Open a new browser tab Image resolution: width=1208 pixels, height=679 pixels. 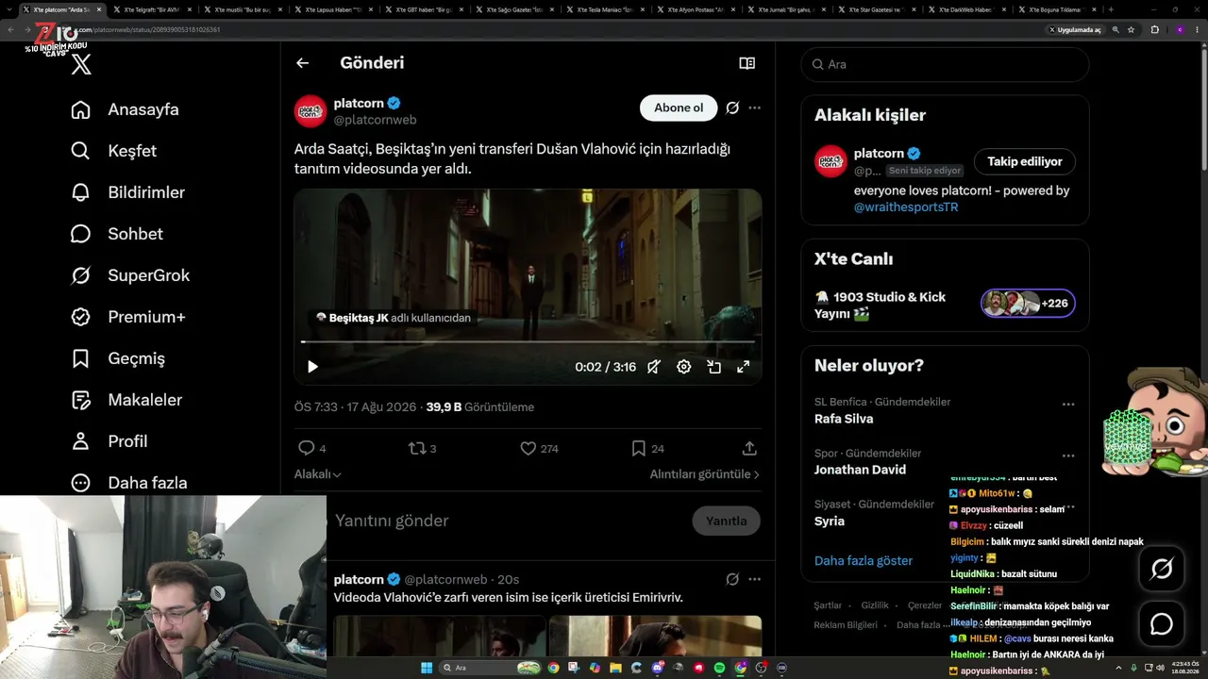(x=1110, y=9)
